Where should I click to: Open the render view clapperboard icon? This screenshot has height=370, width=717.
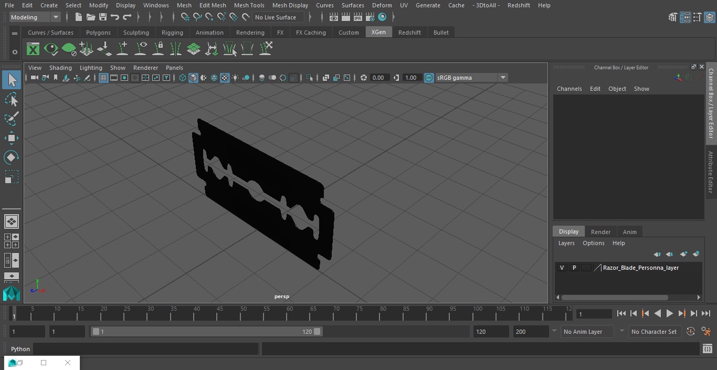coord(334,17)
